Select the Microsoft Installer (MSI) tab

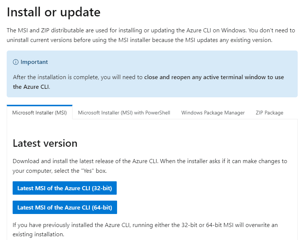tap(39, 113)
